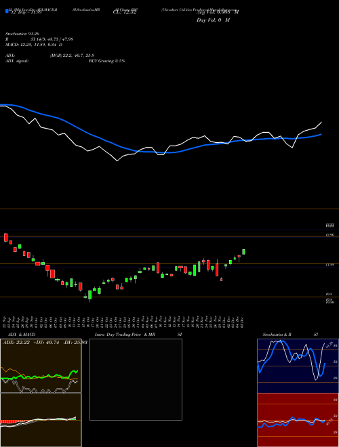The width and height of the screenshot is (339, 447).
Task: Select the 'Avg Vol: 0.008 M' text
Action: coord(218,12)
